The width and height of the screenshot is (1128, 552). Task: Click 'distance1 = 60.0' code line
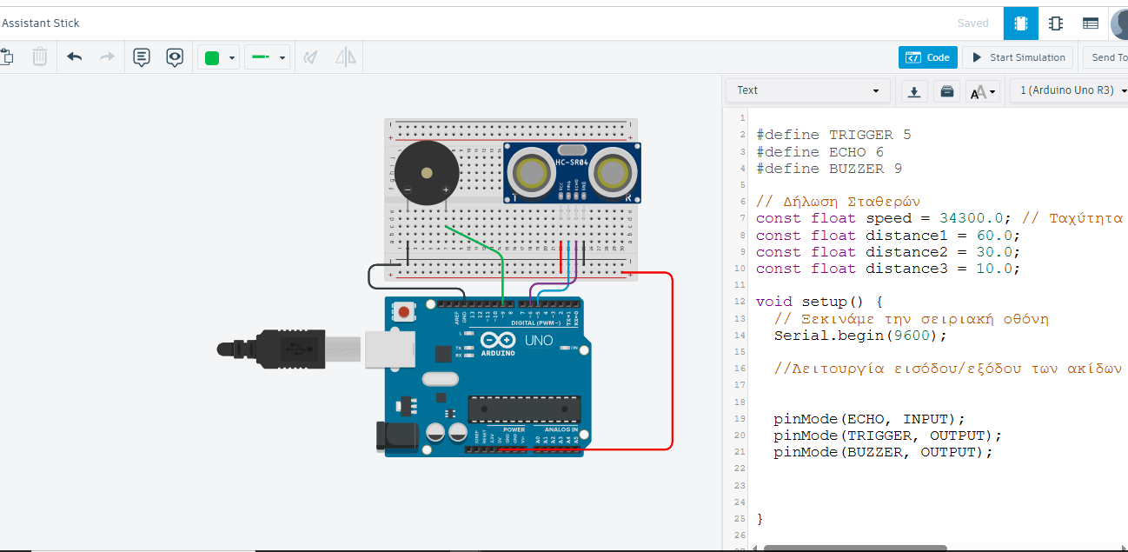[887, 235]
